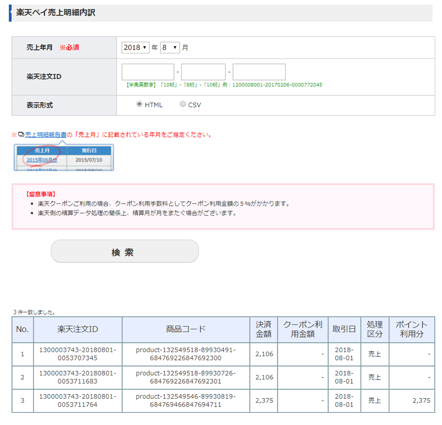This screenshot has width=442, height=425.
Task: Click the クーポン利用手数料 5% note line
Action: [x=164, y=204]
